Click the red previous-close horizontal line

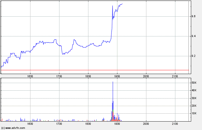[95, 70]
